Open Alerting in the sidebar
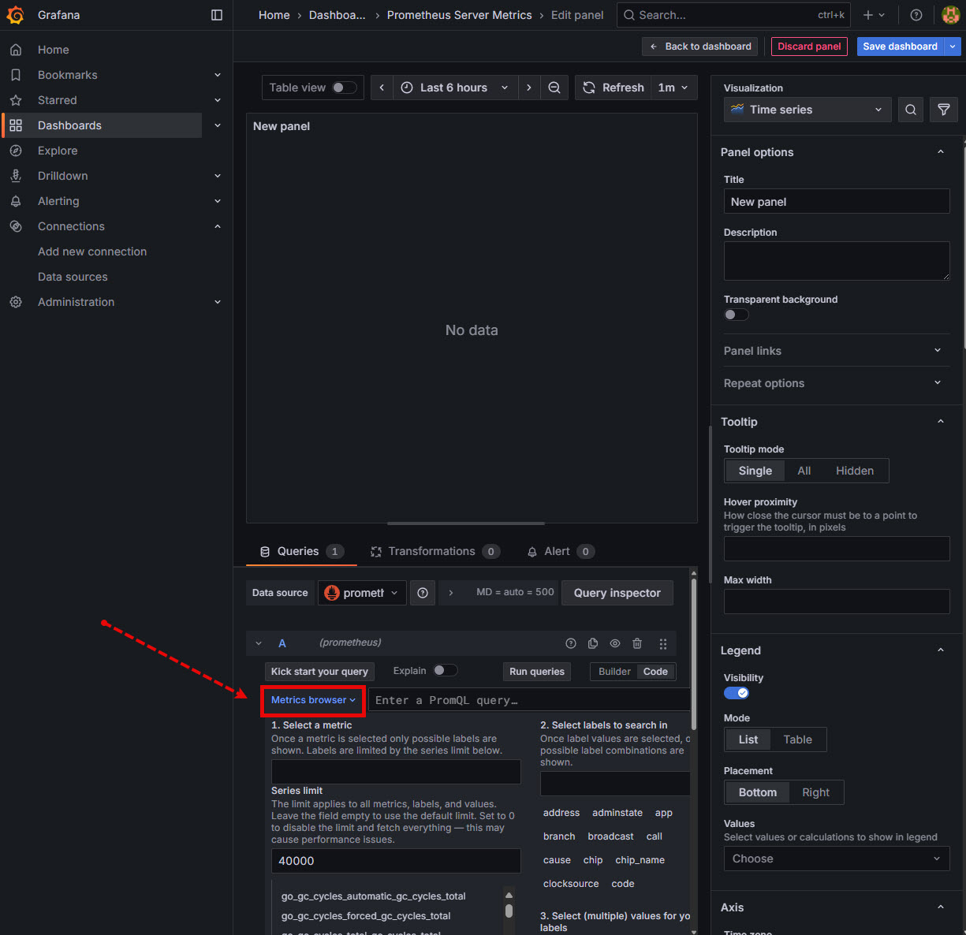Viewport: 966px width, 935px height. [x=58, y=201]
